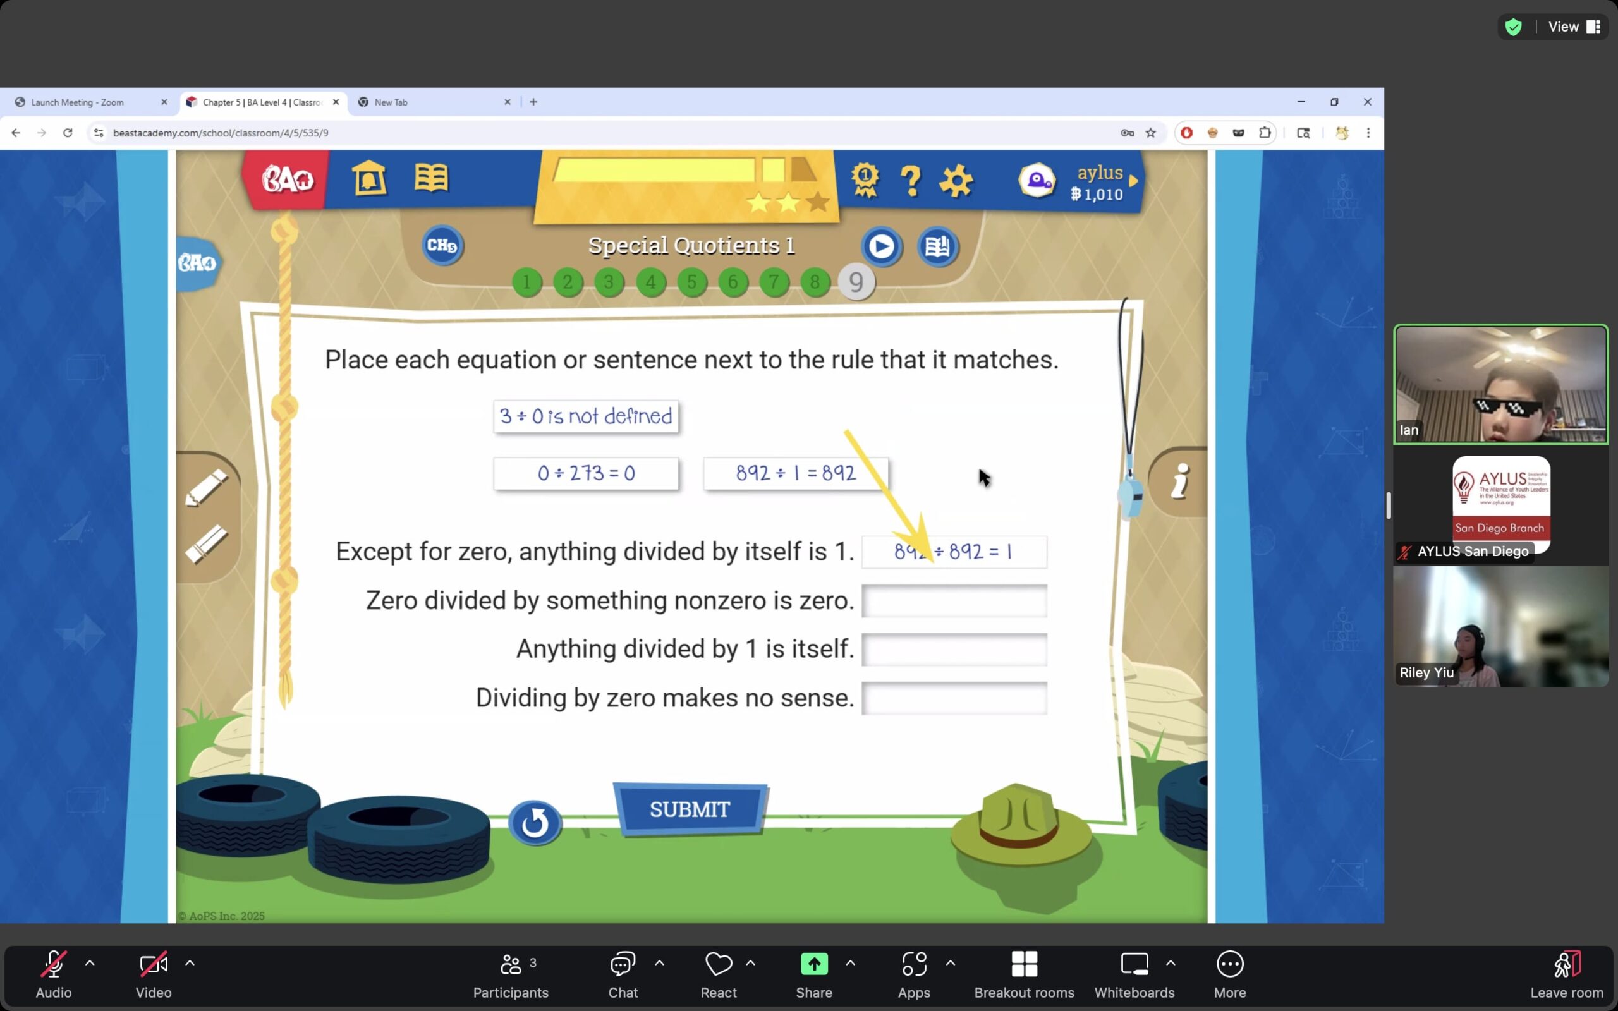Expand the Chat options caret
Image resolution: width=1618 pixels, height=1011 pixels.
click(x=659, y=963)
